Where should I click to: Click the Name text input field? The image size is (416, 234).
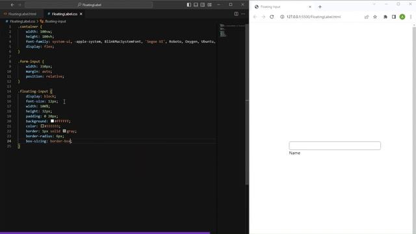click(335, 146)
